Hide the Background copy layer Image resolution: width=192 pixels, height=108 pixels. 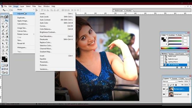pyautogui.click(x=164, y=89)
